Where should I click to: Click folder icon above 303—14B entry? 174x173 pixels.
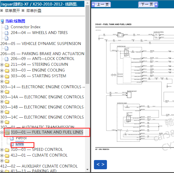tap(7, 102)
